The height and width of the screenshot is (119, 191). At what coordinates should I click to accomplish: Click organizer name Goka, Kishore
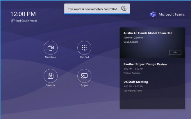pos(131,42)
